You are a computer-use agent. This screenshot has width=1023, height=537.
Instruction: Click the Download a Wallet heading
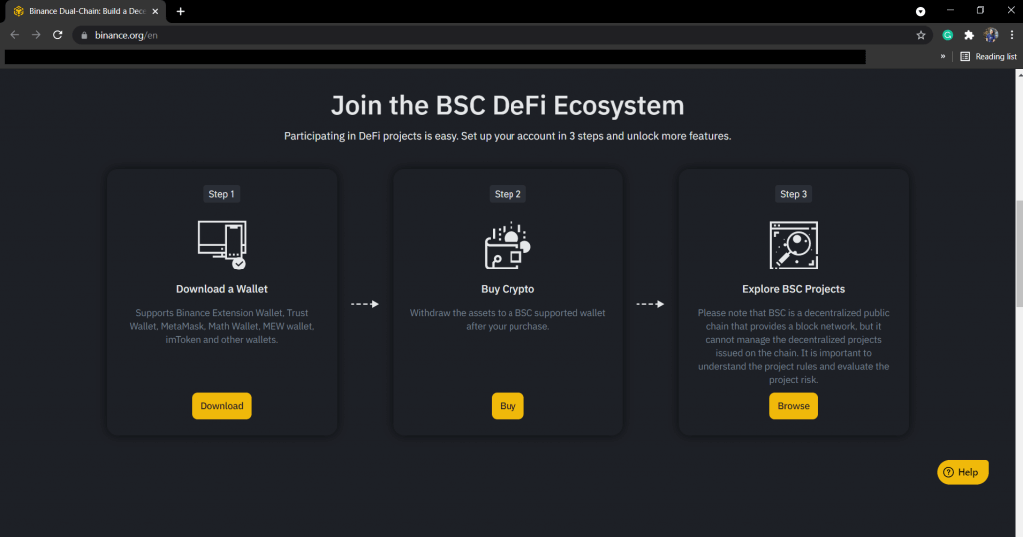[x=221, y=289]
